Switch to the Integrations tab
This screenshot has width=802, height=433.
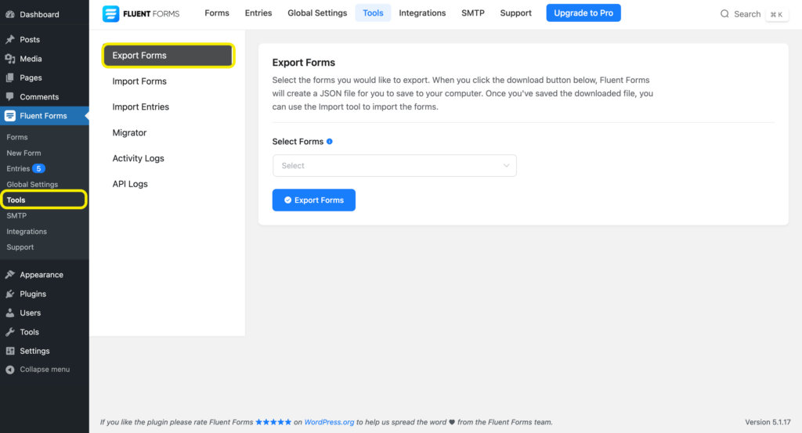coord(422,13)
